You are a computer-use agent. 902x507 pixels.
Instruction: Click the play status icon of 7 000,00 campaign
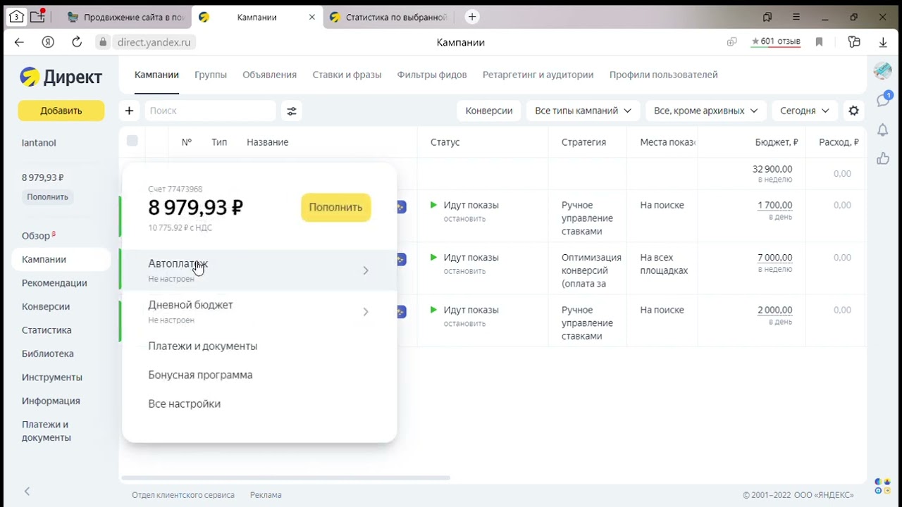433,257
